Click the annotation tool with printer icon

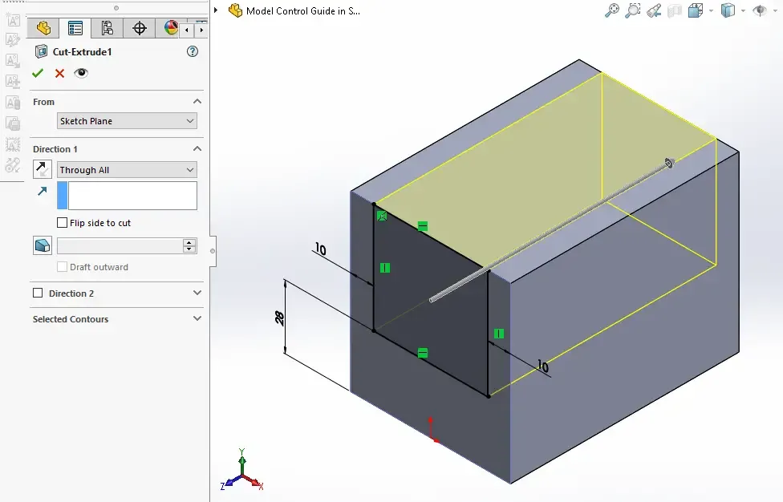[13, 123]
